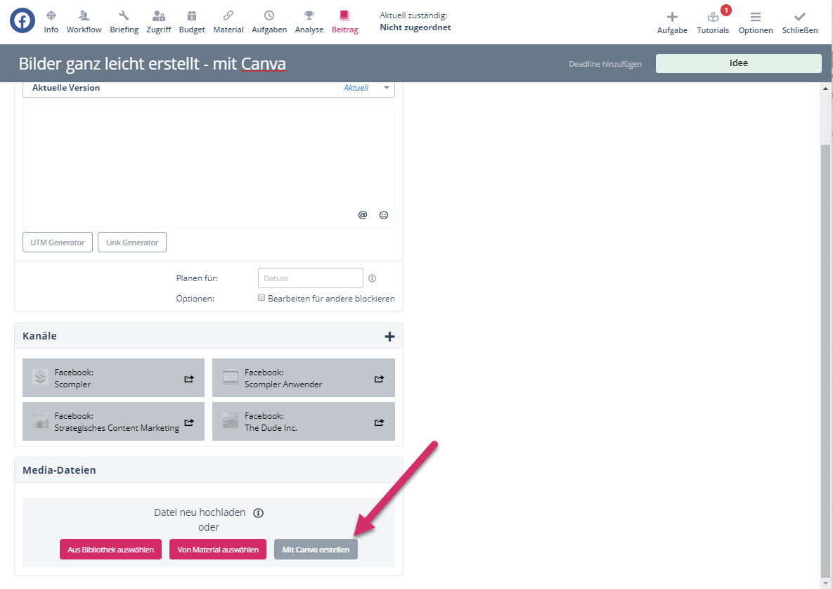Click the vertical page scrollbar
Viewport: 833px width, 589px height.
point(826,351)
